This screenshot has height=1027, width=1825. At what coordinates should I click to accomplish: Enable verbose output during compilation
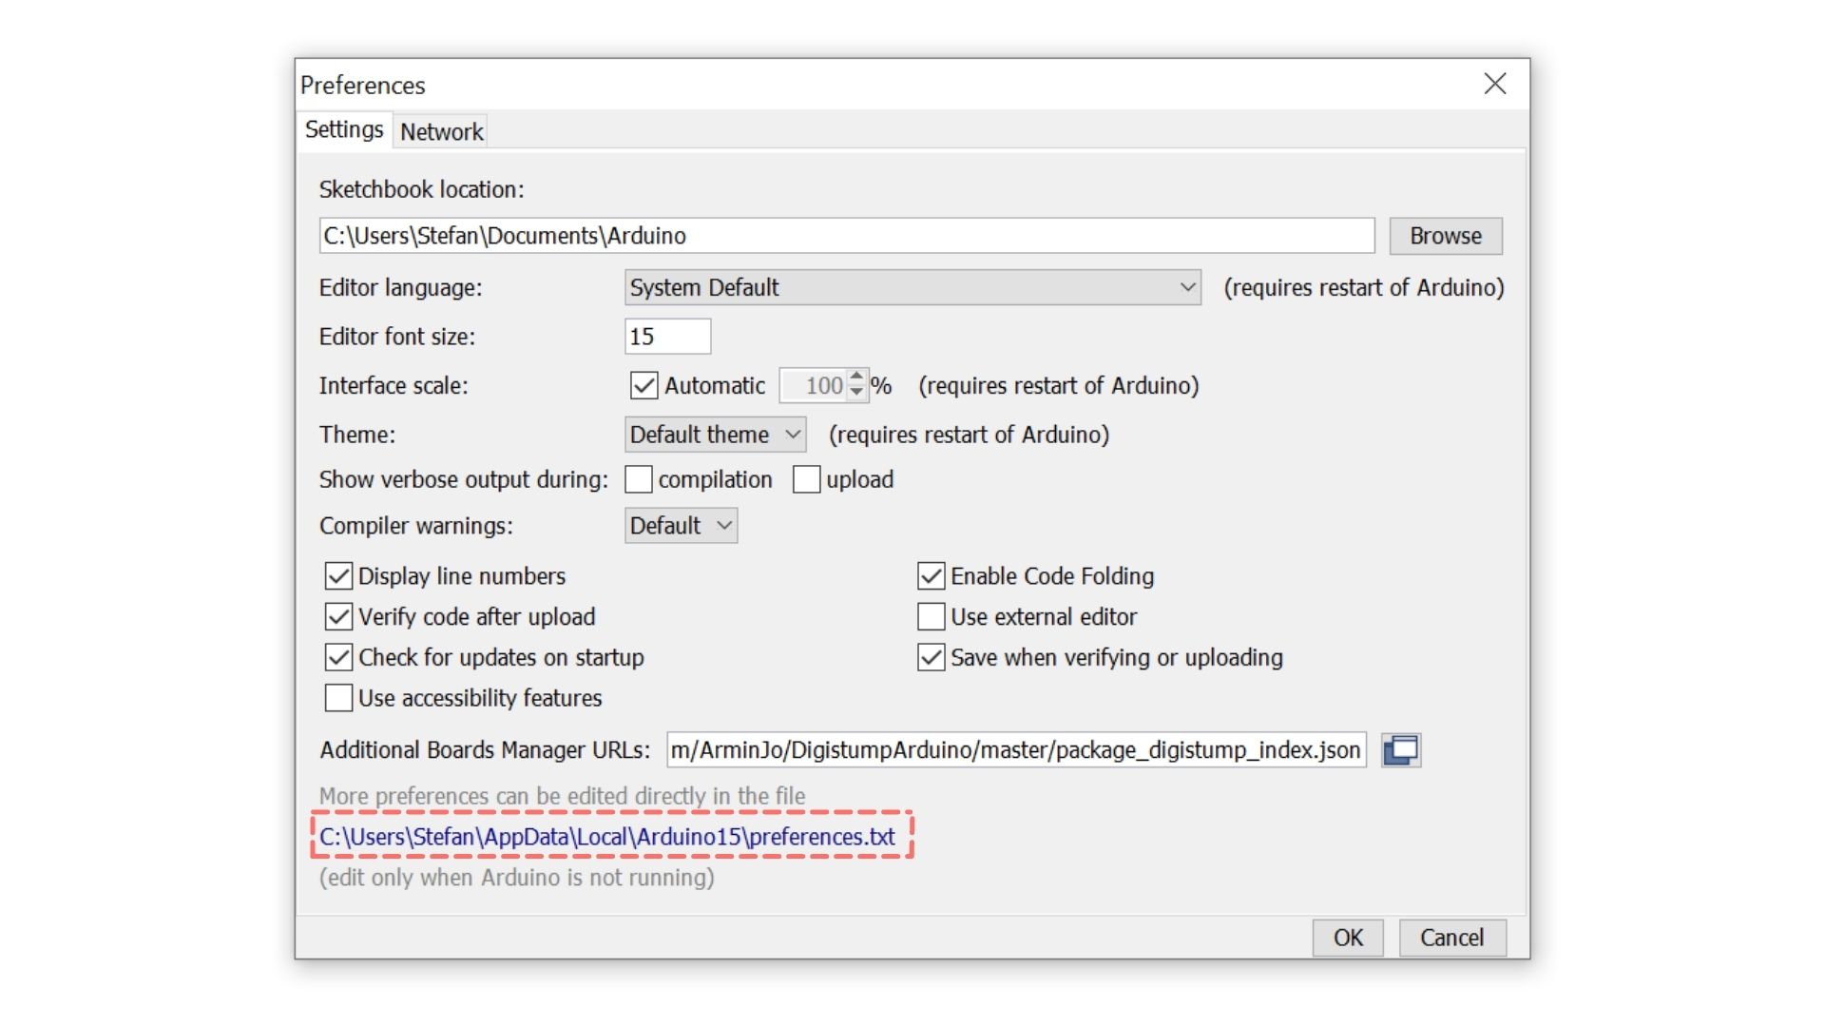click(x=639, y=479)
